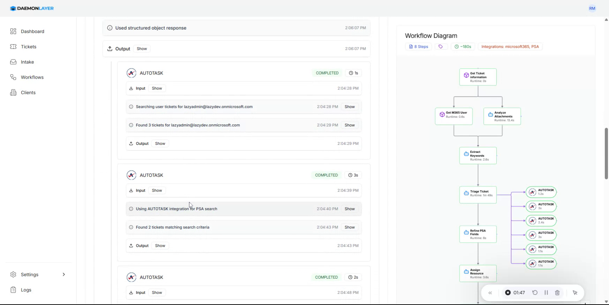Select the Analyze Attachments workflow node
This screenshot has width=609, height=305.
(502, 116)
